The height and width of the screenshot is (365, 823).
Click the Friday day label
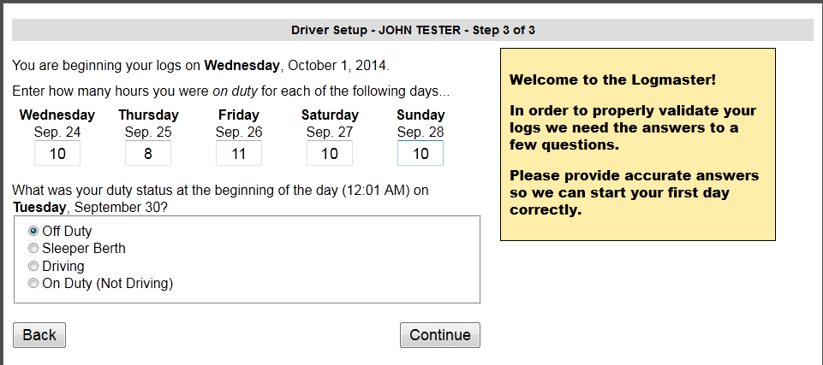[239, 115]
